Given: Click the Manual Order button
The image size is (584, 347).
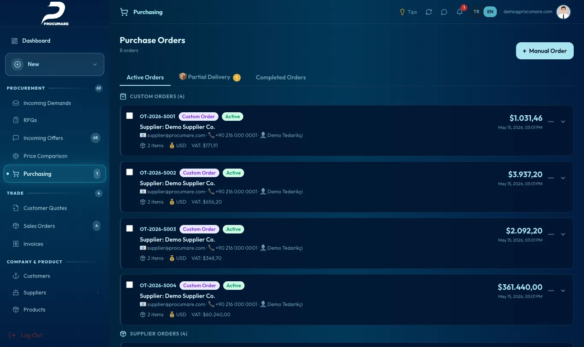Looking at the screenshot, I should (x=545, y=51).
